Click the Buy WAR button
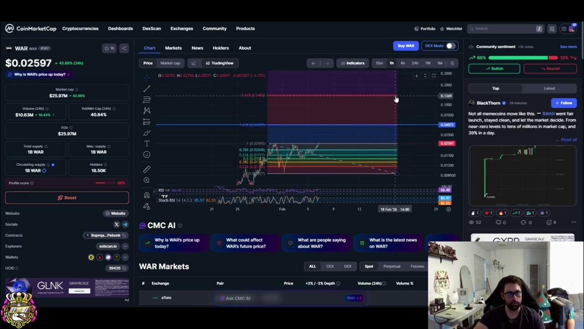Image resolution: width=584 pixels, height=329 pixels. 406,46
